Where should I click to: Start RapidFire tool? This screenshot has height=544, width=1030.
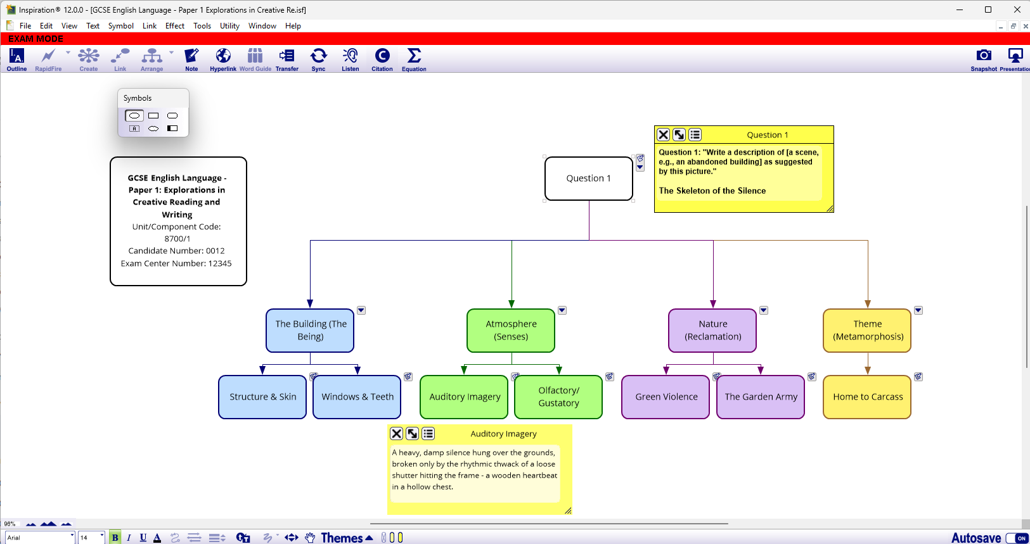point(48,60)
